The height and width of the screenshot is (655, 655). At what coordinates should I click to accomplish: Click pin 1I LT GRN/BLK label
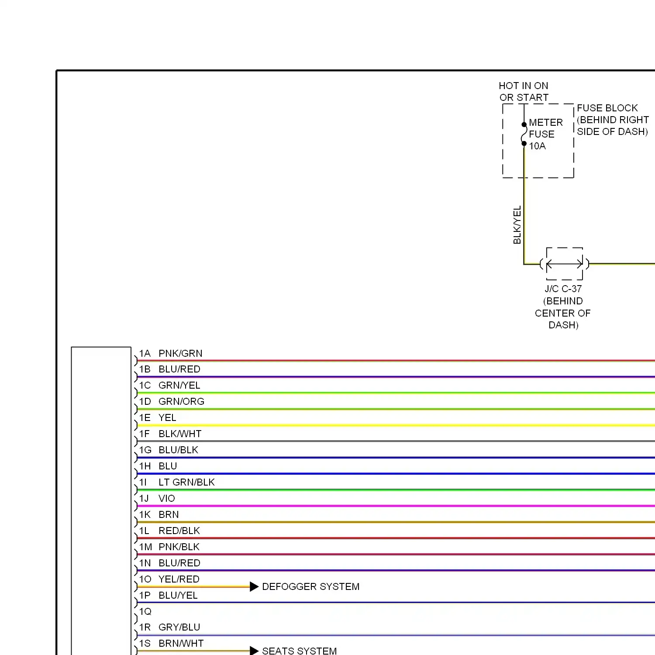(x=177, y=482)
